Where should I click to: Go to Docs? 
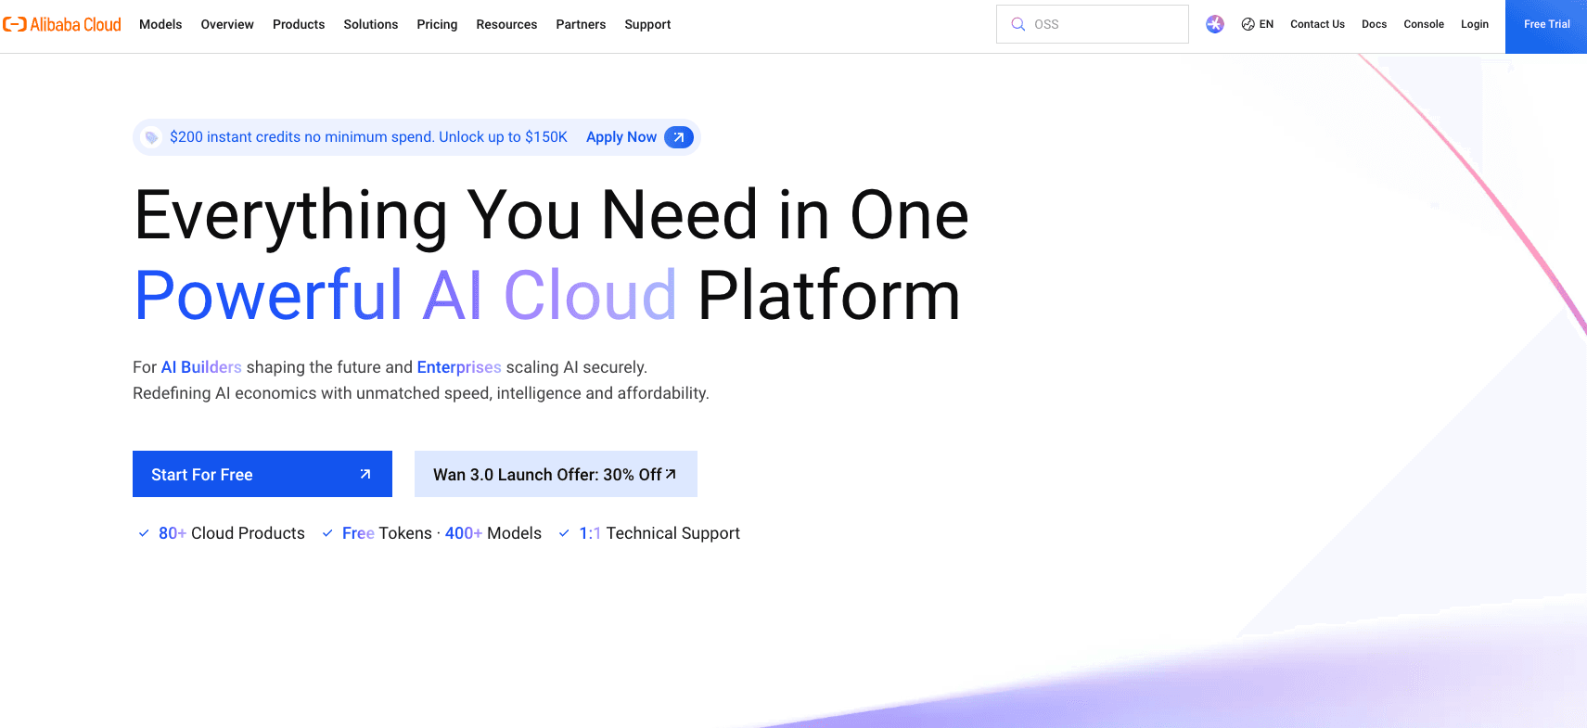1374,24
